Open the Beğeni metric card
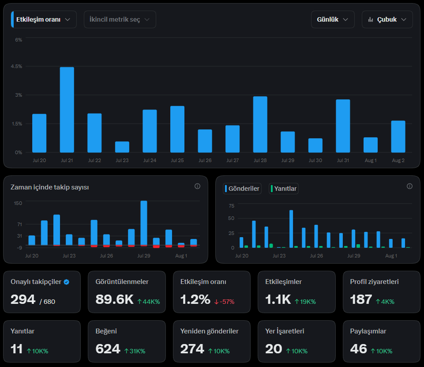This screenshot has height=367, width=424. 127,341
